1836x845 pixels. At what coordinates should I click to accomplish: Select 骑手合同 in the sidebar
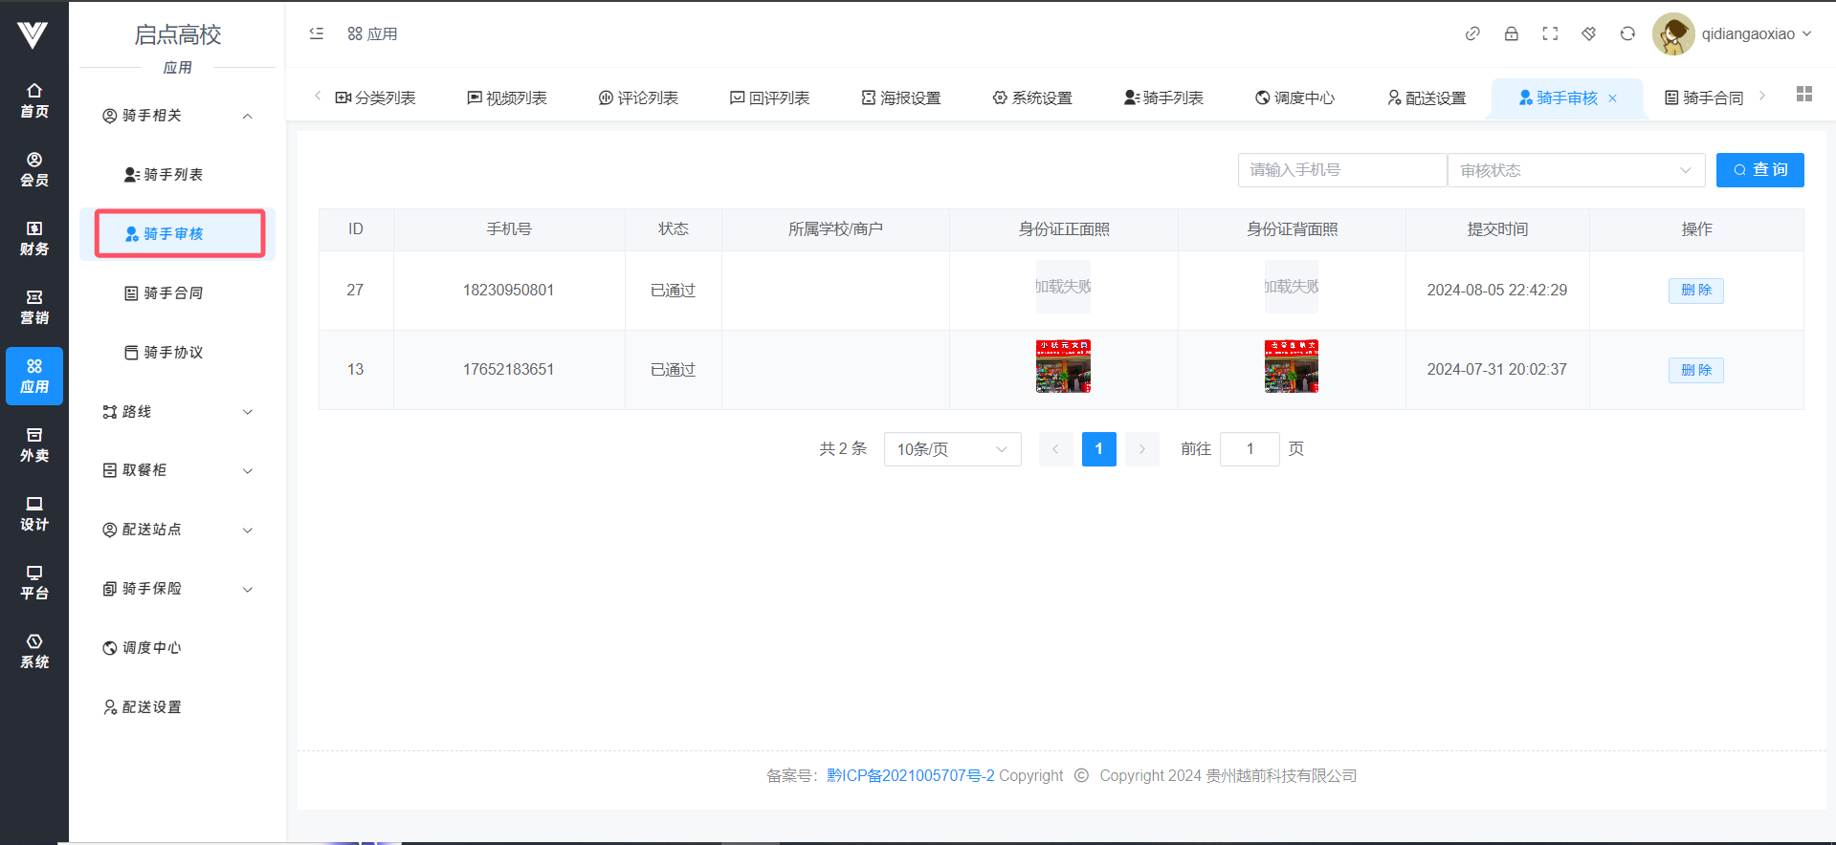click(173, 293)
